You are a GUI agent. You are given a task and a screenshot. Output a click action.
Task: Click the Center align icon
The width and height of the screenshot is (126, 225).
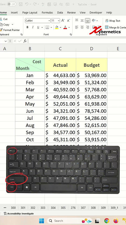[x=82, y=27]
